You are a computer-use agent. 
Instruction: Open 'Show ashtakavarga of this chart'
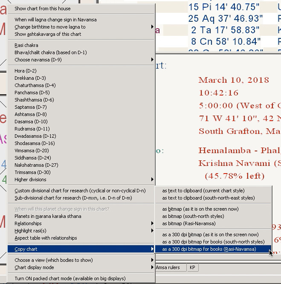pyautogui.click(x=48, y=34)
